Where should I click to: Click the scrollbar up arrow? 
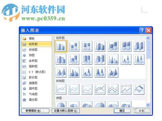click(148, 38)
